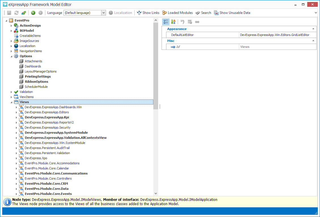Click the ViewItems icon
The height and width of the screenshot is (217, 320).
[x=16, y=97]
